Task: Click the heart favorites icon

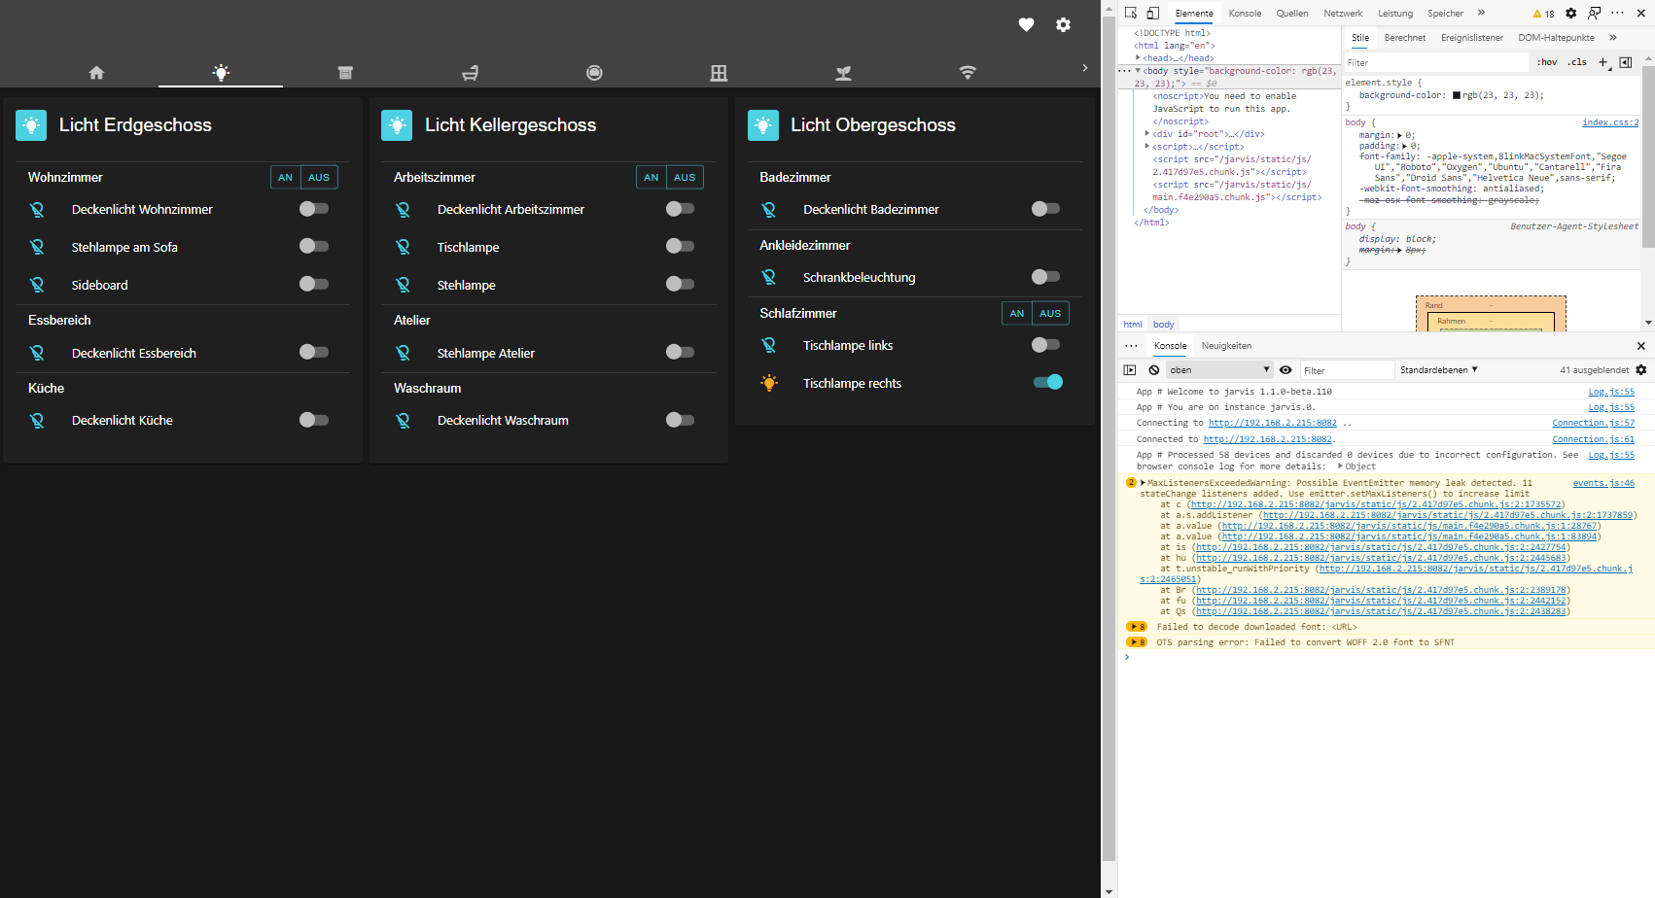Action: coord(1026,24)
